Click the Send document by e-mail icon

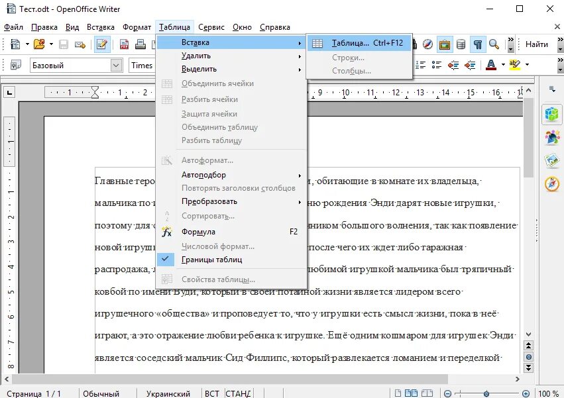(x=80, y=44)
